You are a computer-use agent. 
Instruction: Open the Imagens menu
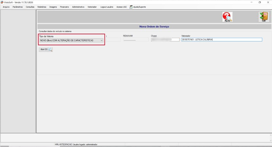coord(53,7)
